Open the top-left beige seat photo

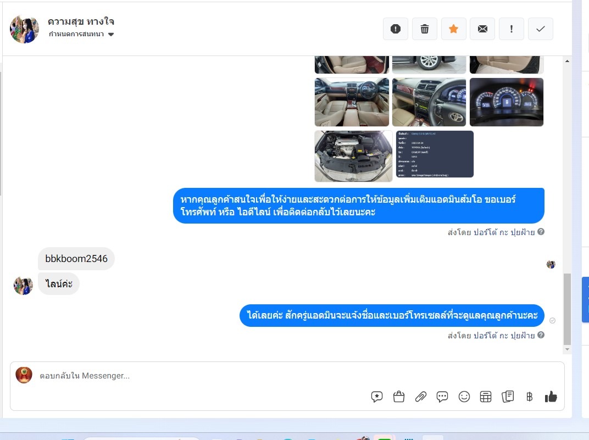(x=352, y=65)
